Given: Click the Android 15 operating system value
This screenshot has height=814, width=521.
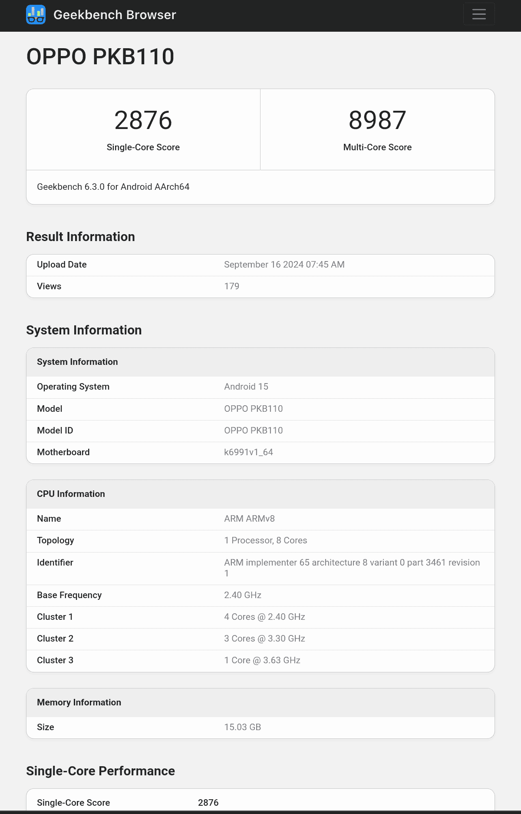Looking at the screenshot, I should (x=246, y=387).
